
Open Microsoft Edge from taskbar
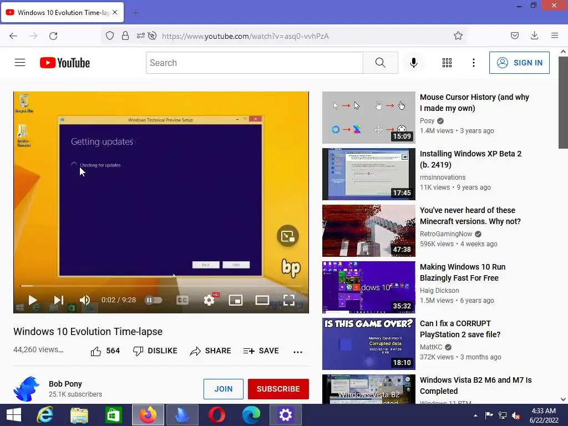click(x=251, y=415)
